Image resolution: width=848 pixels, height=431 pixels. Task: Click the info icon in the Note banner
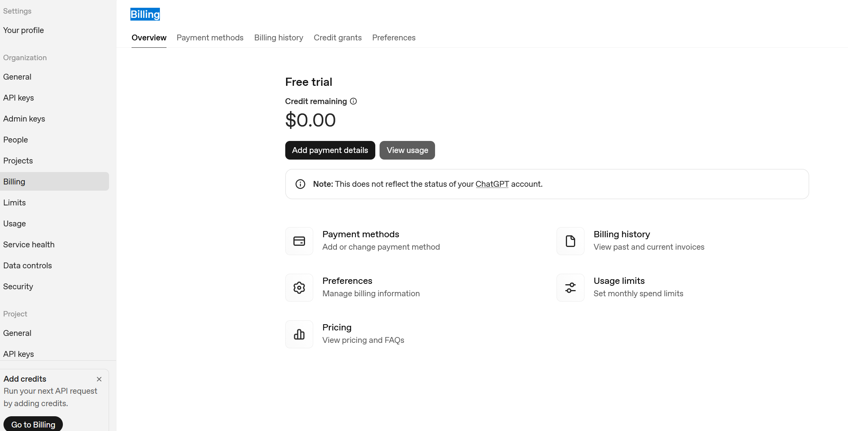point(300,184)
